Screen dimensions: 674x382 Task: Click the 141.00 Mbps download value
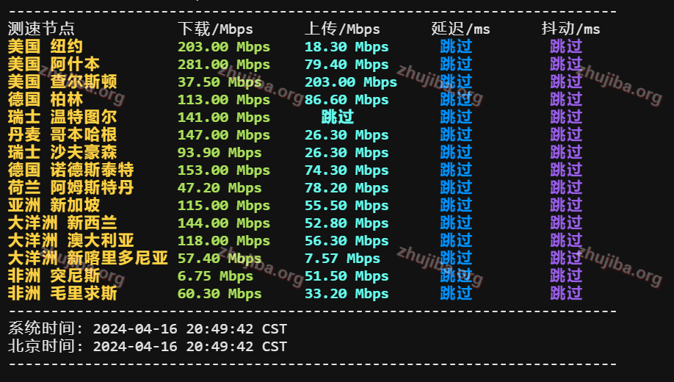(224, 117)
